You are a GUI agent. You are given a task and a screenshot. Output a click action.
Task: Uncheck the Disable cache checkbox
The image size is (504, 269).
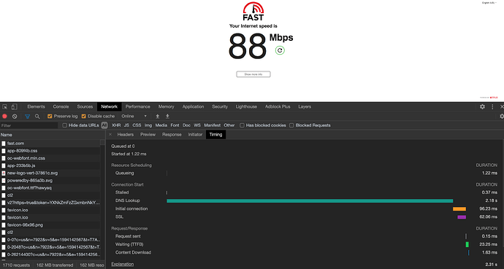coord(83,117)
